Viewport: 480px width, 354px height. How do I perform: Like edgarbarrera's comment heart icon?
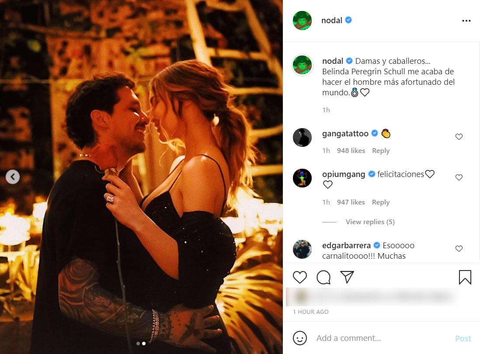tap(459, 249)
